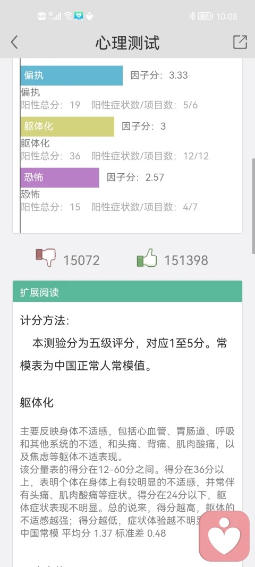Screen dimensions: 255x567
Task: Open the floating pink heart widget
Action: coord(224,536)
